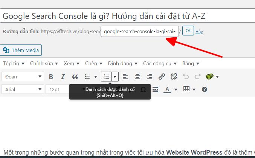Image resolution: width=255 pixels, height=158 pixels.
Task: Open the Bảng menu
Action: [191, 63]
